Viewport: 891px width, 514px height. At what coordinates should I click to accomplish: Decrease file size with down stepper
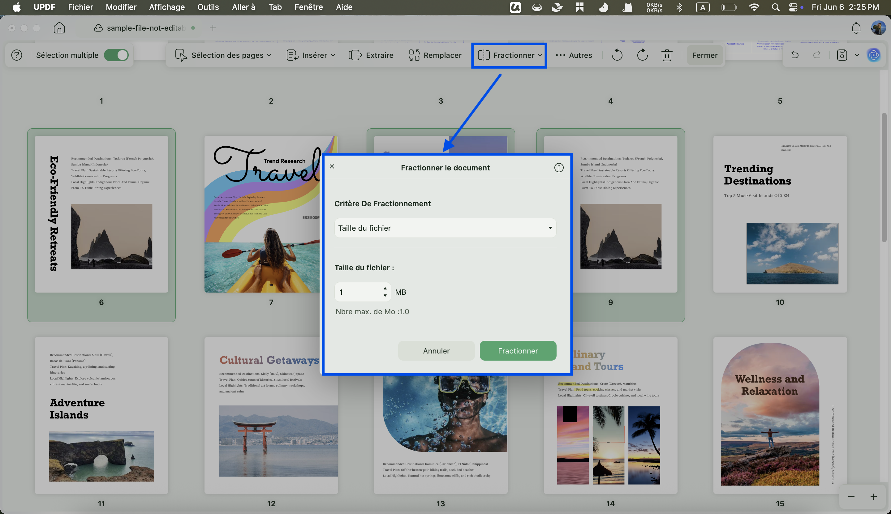click(385, 295)
